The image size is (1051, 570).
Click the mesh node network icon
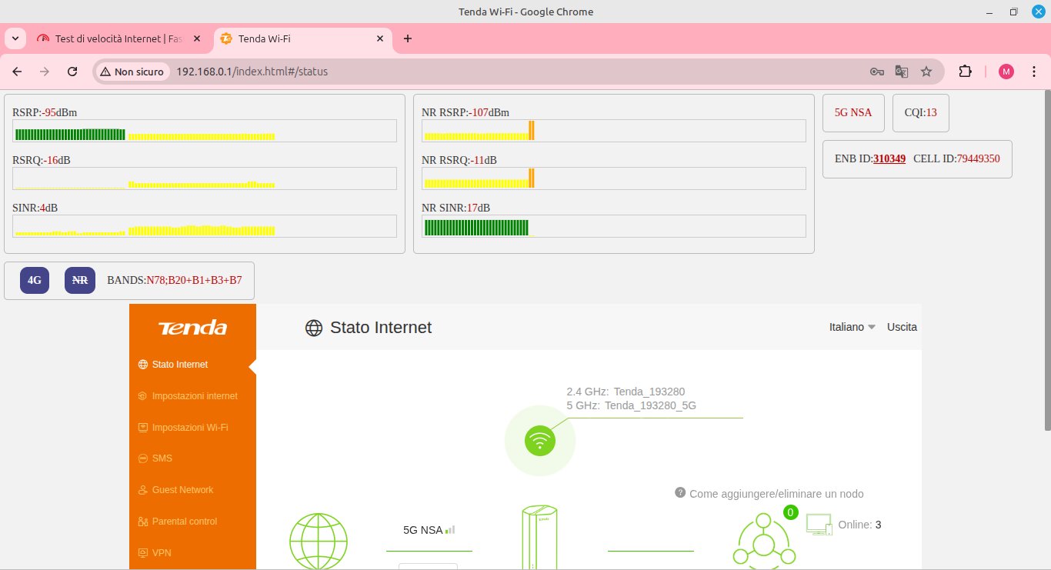point(763,542)
